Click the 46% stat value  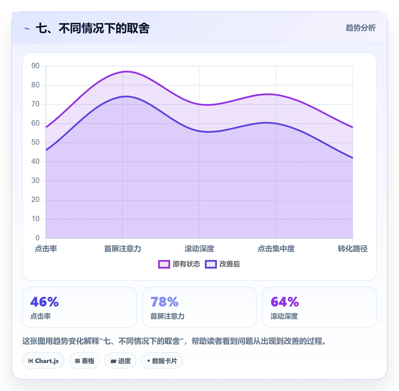44,302
